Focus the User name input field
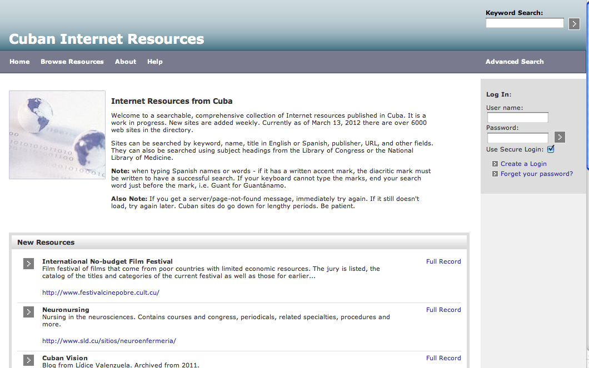 [517, 118]
